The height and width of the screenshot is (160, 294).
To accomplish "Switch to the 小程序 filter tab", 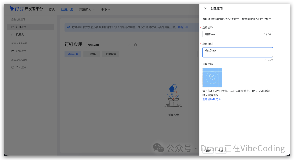I will pyautogui.click(x=91, y=54).
